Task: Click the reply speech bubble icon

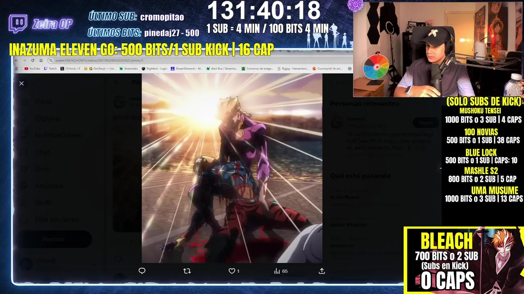Action: click(x=142, y=271)
